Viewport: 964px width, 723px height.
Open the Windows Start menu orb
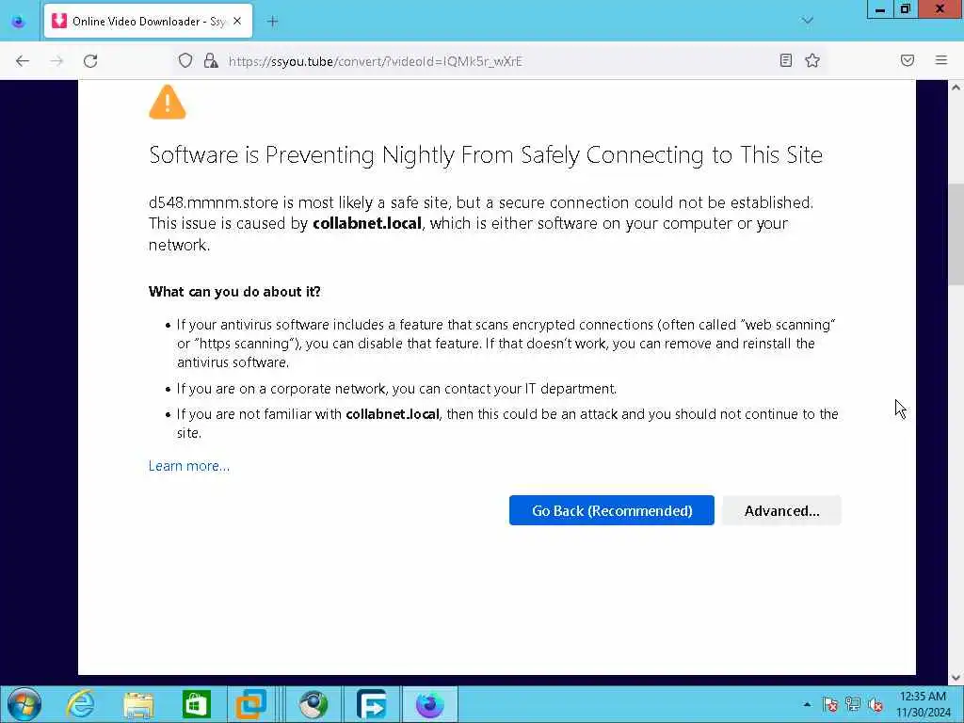(24, 704)
